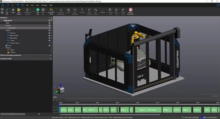Collapse the CUBE-R tree node

[4, 30]
